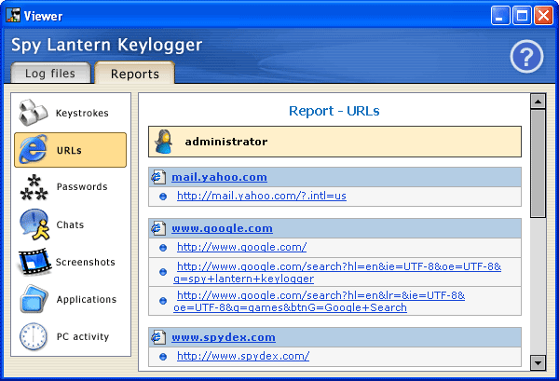Click the vertical scrollbar thumb

pos(538,164)
